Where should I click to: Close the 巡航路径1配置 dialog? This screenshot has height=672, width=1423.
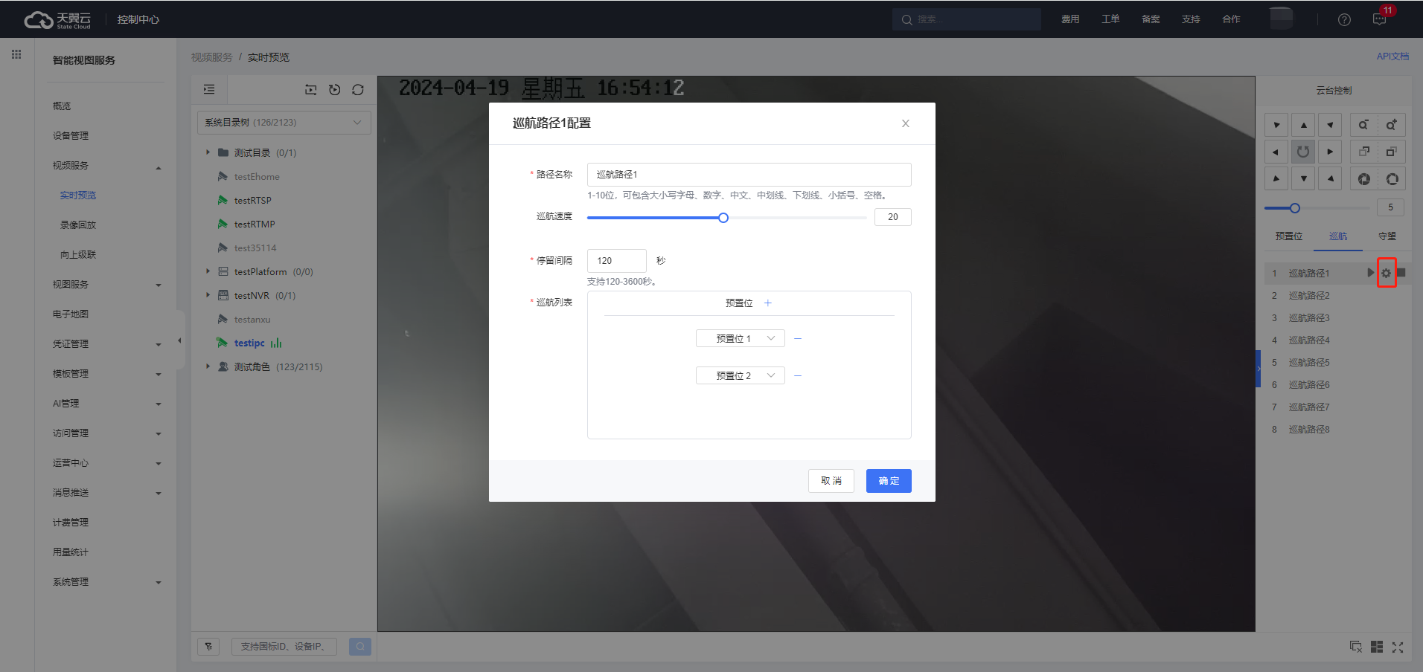click(905, 123)
